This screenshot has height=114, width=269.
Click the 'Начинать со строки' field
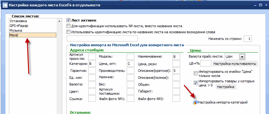[247, 39]
